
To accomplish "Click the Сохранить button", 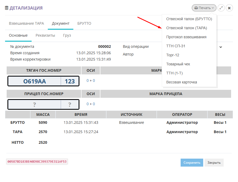I will [x=192, y=163].
